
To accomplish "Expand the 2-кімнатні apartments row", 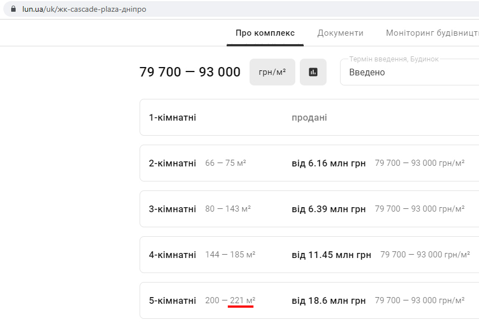I will [x=173, y=163].
